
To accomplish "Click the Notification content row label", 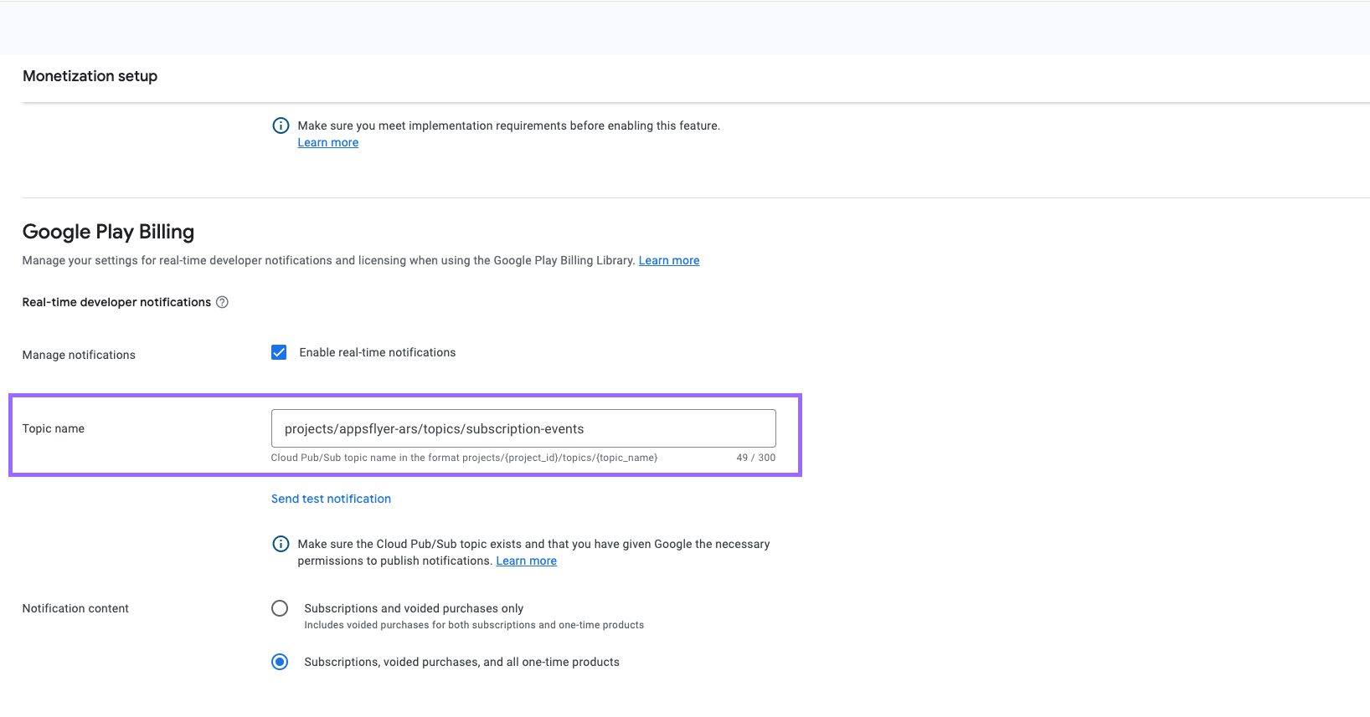I will pyautogui.click(x=75, y=608).
